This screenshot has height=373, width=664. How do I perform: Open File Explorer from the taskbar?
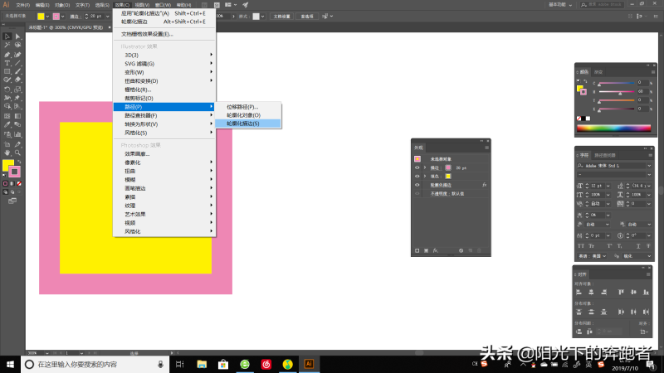click(x=202, y=364)
